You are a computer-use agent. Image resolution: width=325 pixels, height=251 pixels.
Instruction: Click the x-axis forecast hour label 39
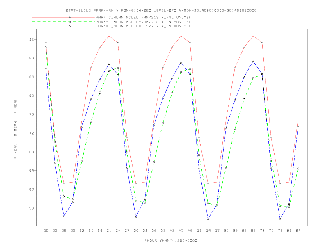[x=163, y=230]
